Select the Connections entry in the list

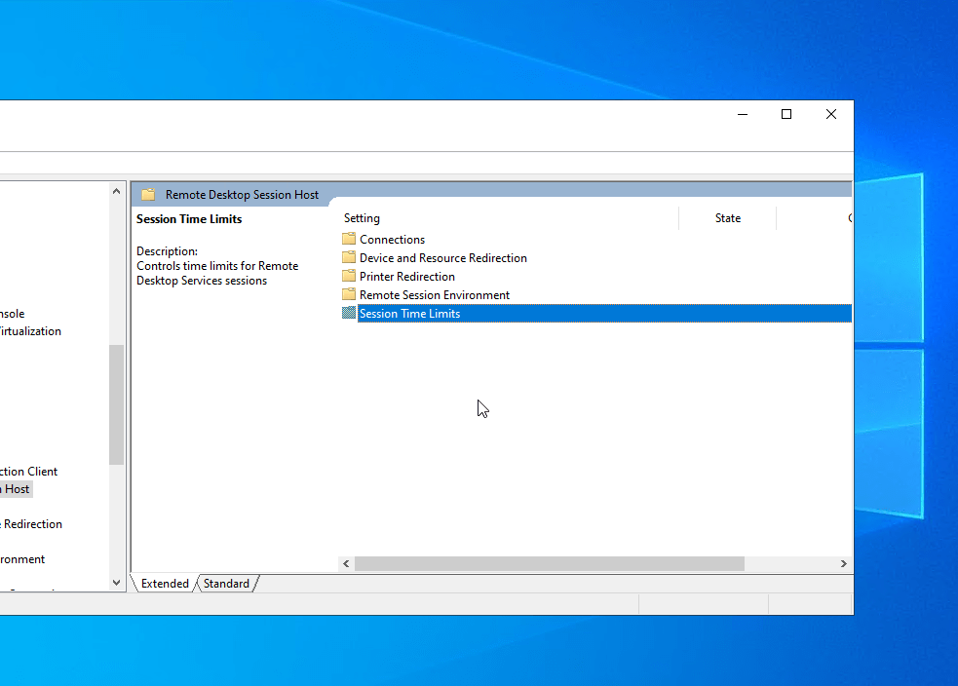click(x=392, y=240)
